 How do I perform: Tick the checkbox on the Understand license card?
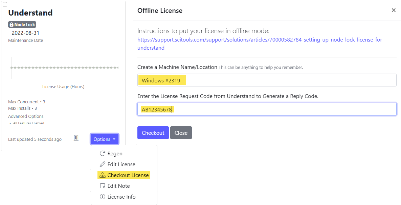[x=5, y=4]
